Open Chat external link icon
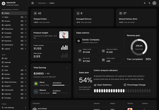The height and width of the screenshot is (110, 159). pyautogui.click(x=26, y=70)
